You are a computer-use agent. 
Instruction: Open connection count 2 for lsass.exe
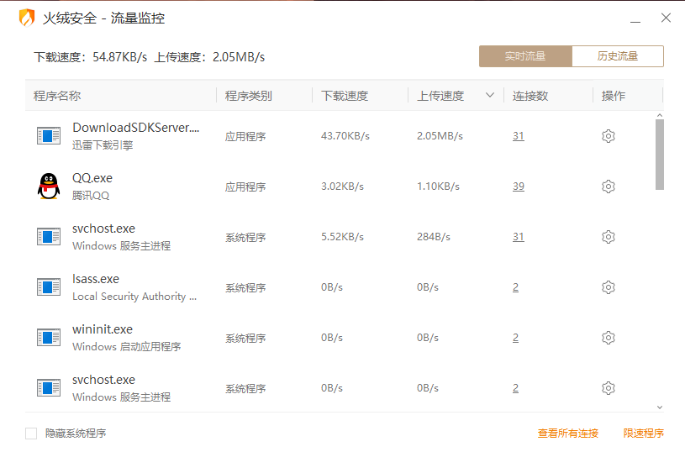coord(515,287)
